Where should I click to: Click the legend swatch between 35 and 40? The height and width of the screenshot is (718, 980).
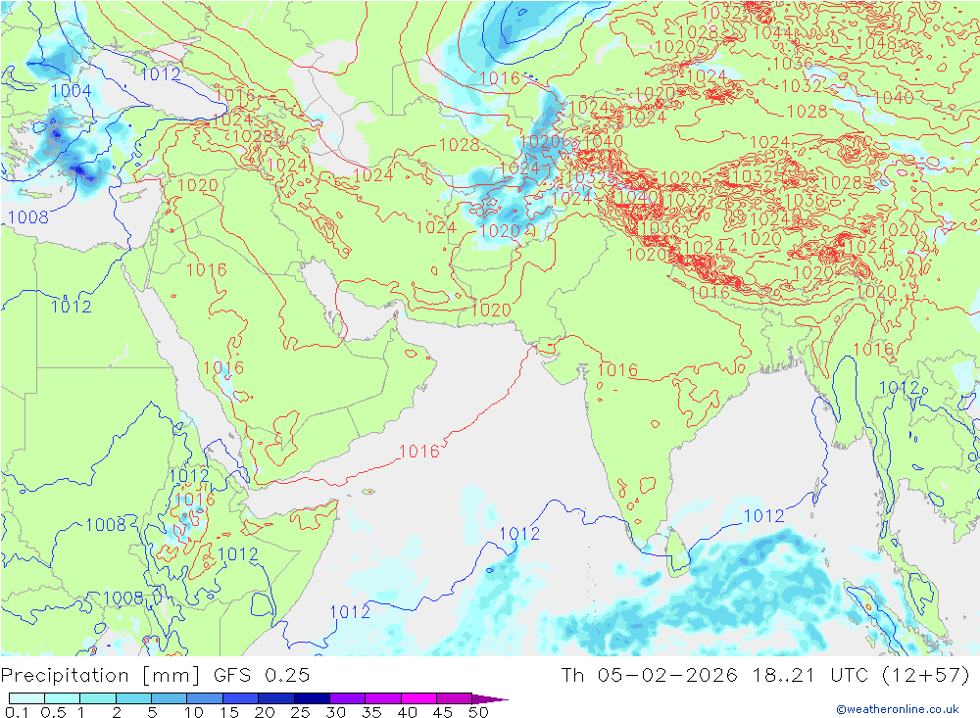tap(383, 698)
